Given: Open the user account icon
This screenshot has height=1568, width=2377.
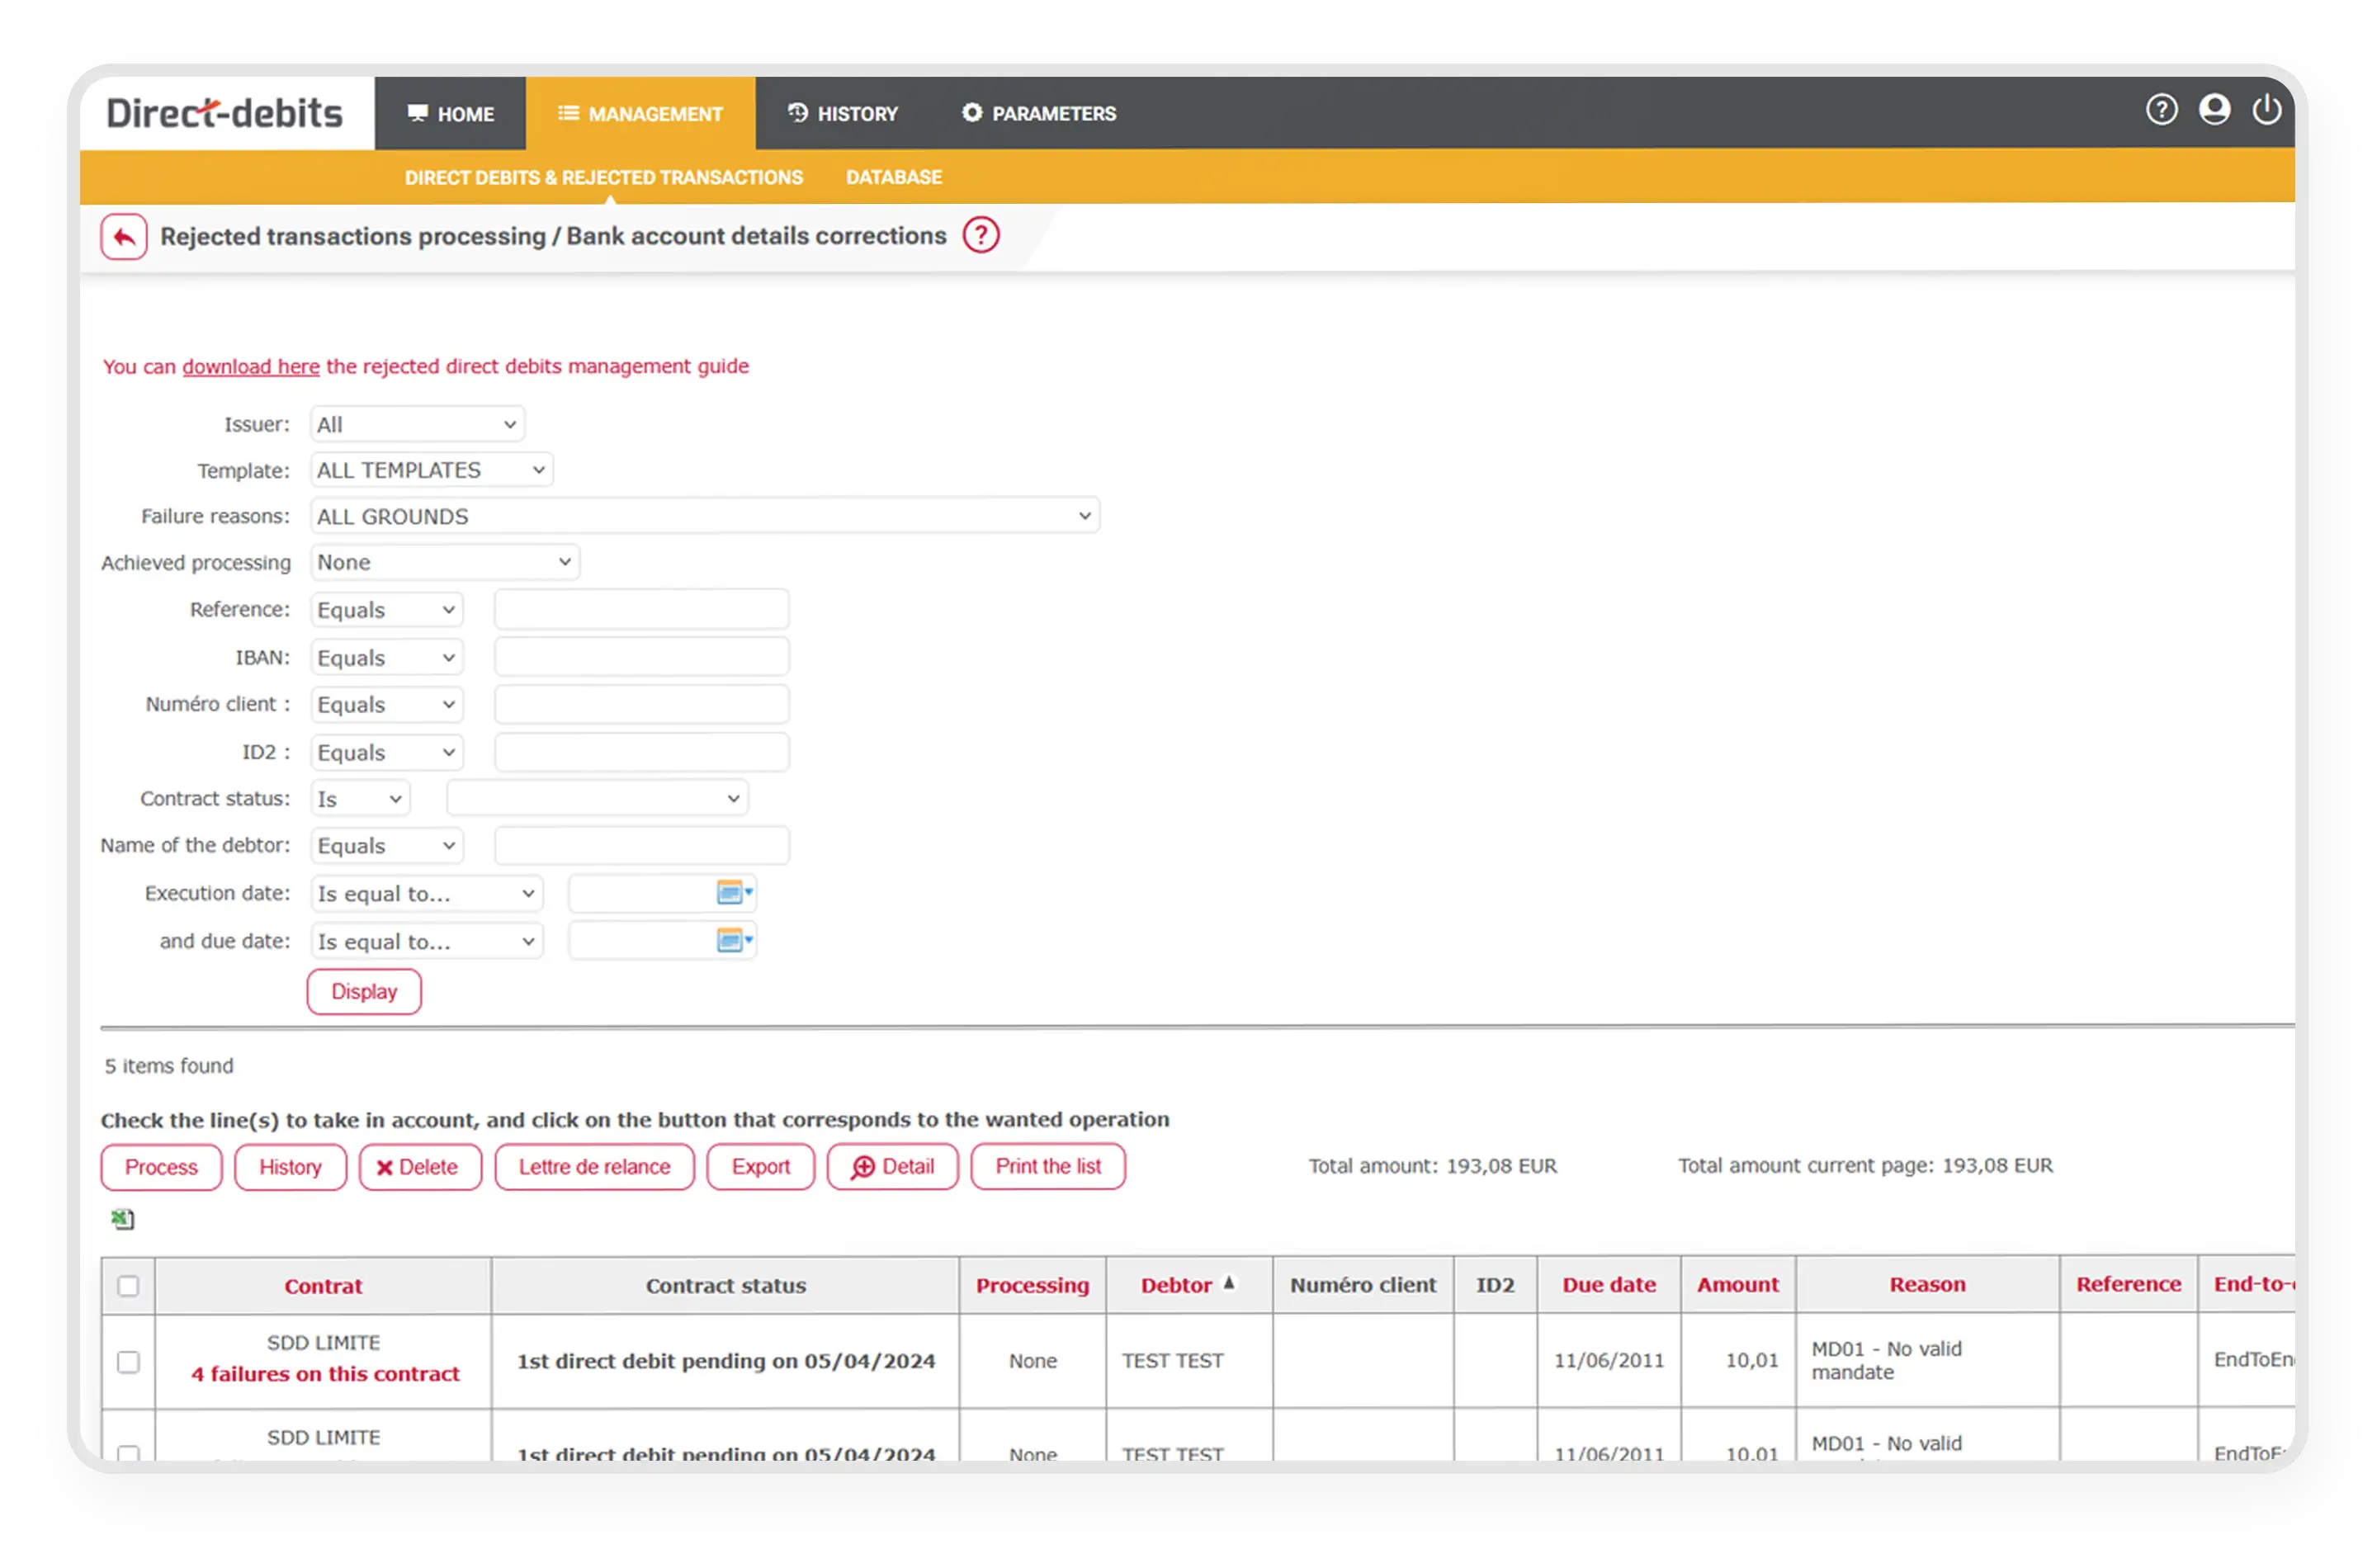Looking at the screenshot, I should click(2214, 110).
